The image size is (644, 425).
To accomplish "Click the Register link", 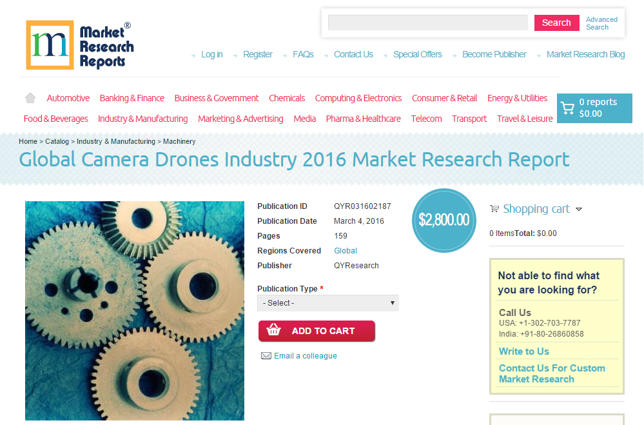I will coord(257,55).
